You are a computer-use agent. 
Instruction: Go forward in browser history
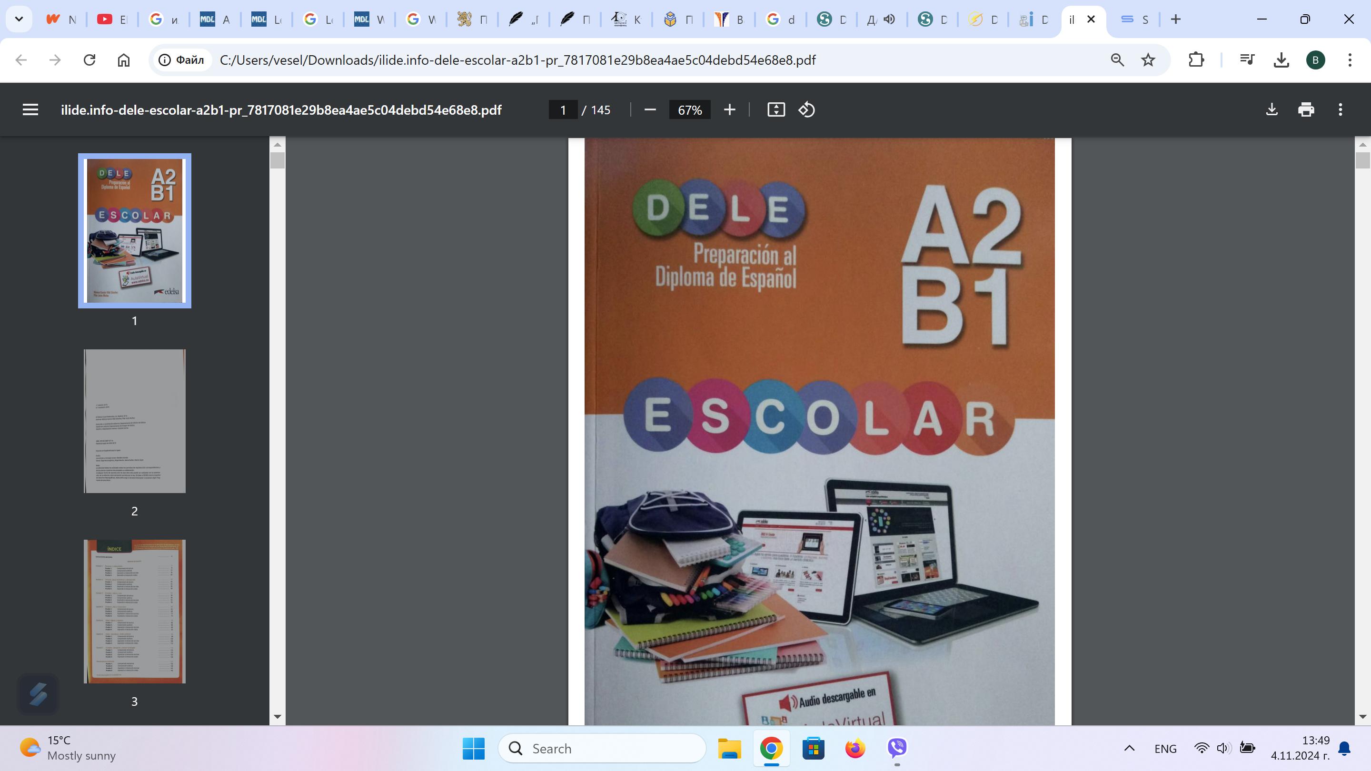coord(55,60)
